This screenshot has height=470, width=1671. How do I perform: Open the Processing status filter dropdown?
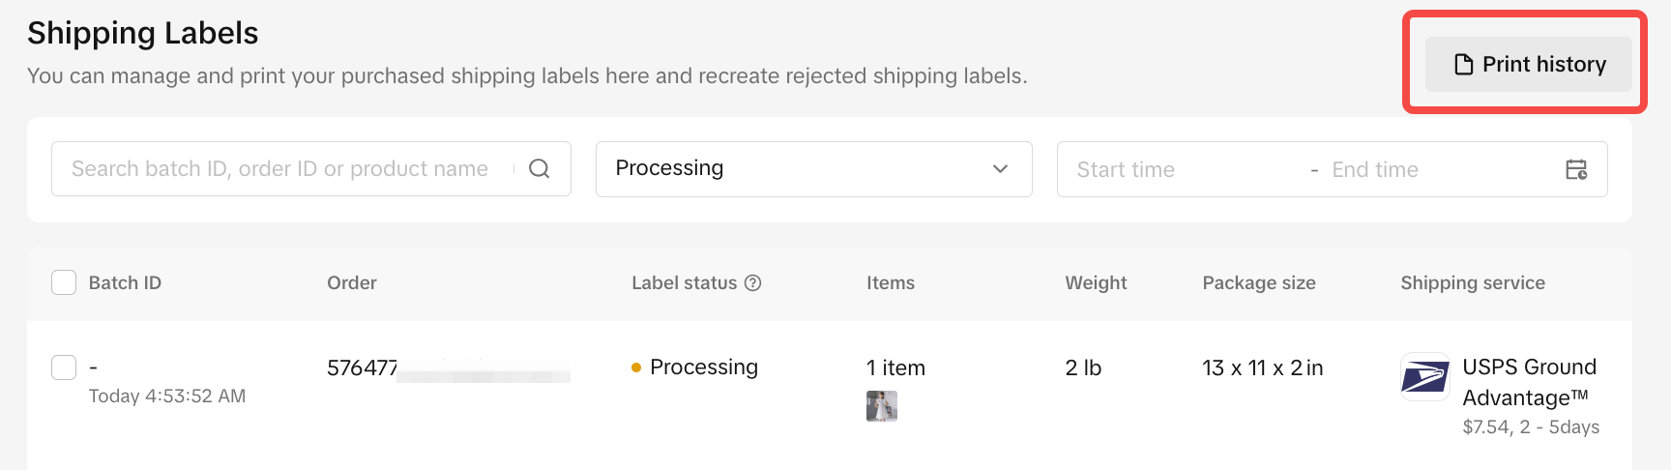tap(793, 169)
